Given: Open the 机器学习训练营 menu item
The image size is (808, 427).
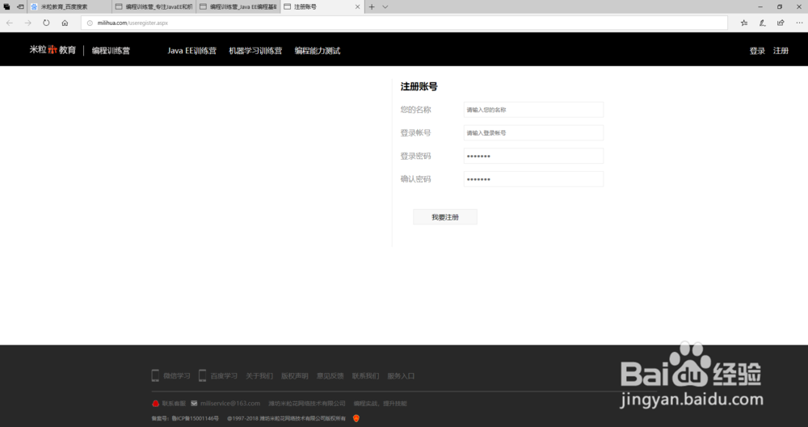Looking at the screenshot, I should 255,51.
